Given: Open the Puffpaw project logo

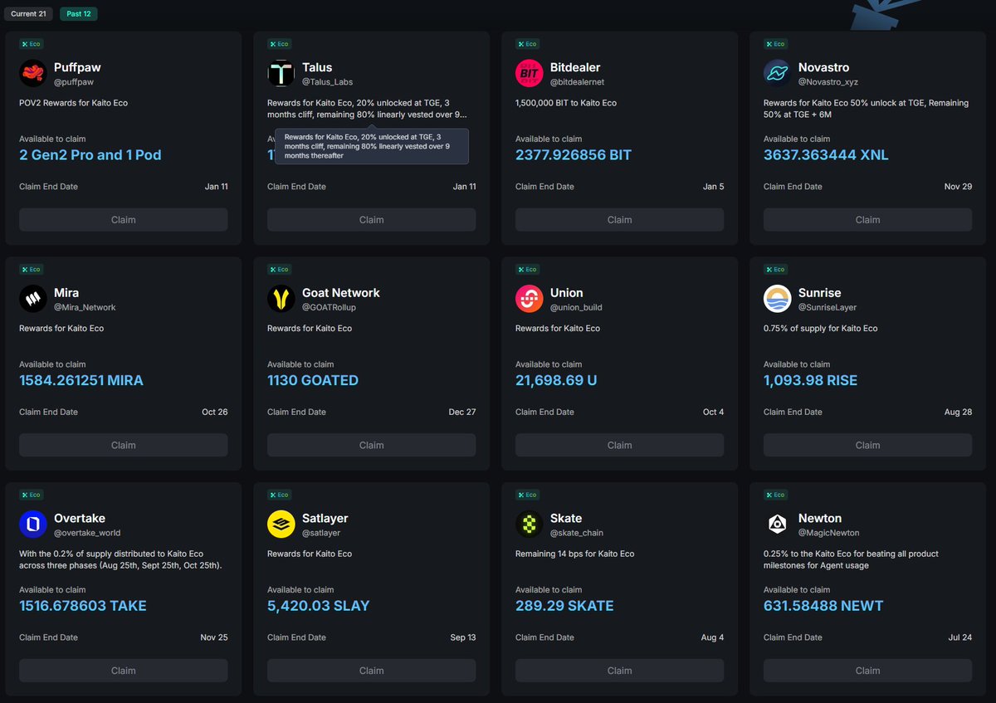Looking at the screenshot, I should pyautogui.click(x=33, y=74).
